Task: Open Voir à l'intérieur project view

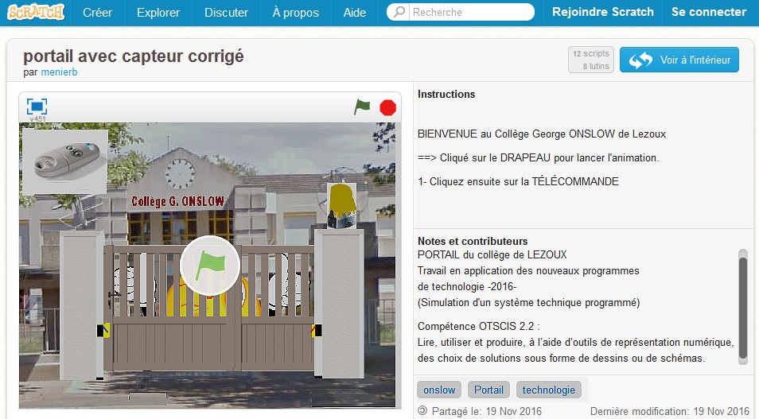Action: click(x=679, y=60)
